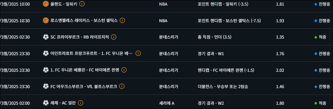Click 진행중 status on 올랜도 - 밀워키 row

324,4
